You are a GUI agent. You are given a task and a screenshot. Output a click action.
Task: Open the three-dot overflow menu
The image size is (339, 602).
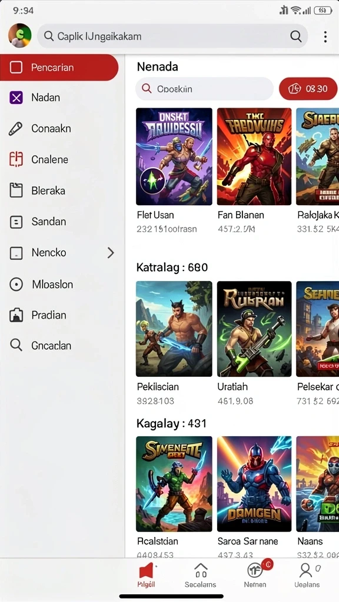[x=325, y=37]
